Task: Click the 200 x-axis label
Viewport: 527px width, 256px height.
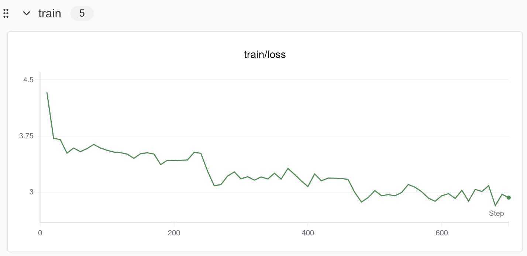Action: pos(174,233)
